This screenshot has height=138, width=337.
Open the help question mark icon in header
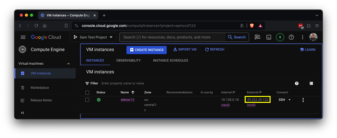(291, 37)
